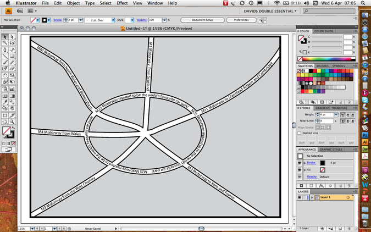
Task: Click the Preferences button
Action: coord(241,20)
